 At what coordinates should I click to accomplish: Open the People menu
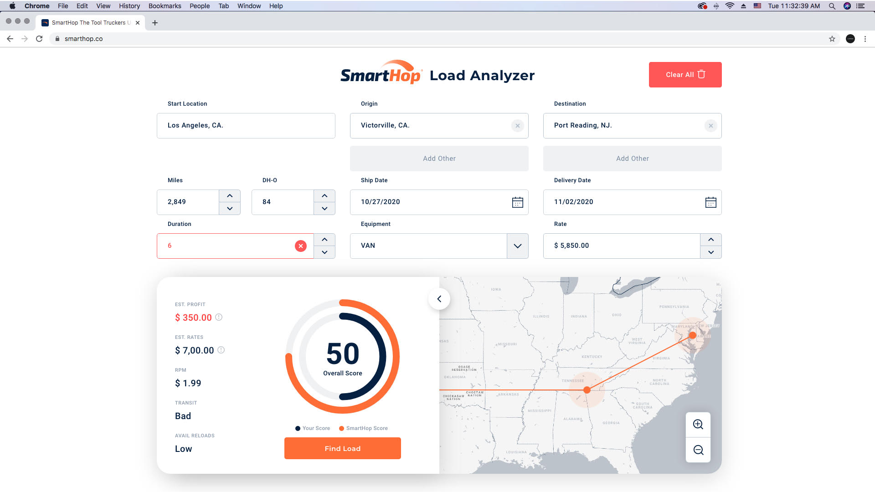tap(200, 6)
